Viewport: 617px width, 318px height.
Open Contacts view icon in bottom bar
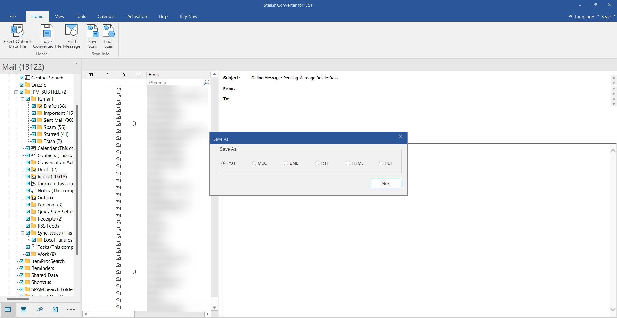pos(40,310)
